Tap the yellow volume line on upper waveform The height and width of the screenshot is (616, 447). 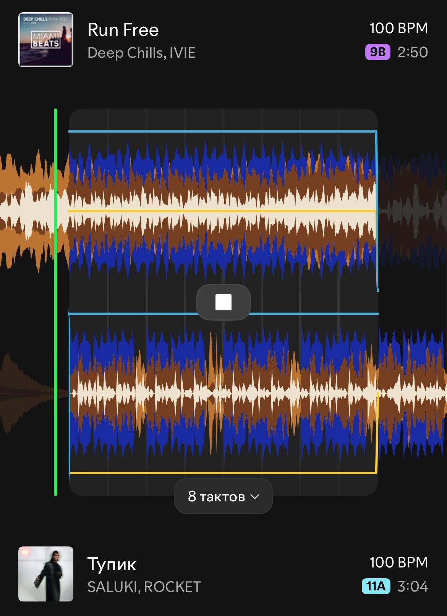222,211
